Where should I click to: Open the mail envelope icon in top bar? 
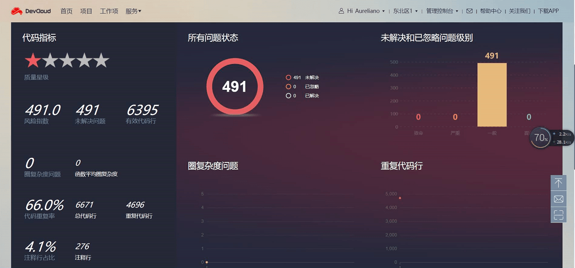point(469,11)
